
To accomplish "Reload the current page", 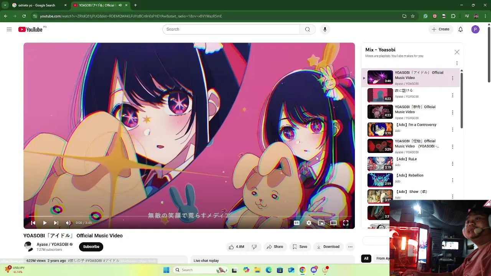I will [24, 16].
